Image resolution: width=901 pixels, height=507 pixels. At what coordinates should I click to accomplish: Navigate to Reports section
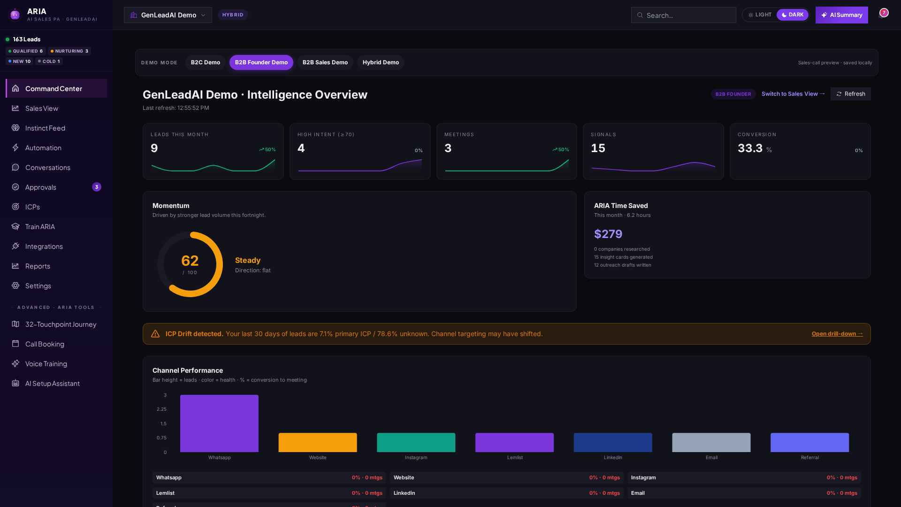[x=56, y=266]
